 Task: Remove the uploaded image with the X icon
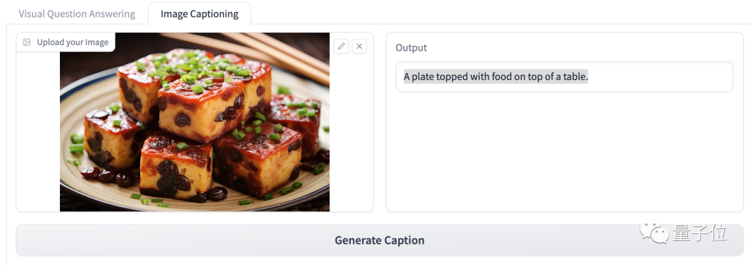pyautogui.click(x=359, y=47)
